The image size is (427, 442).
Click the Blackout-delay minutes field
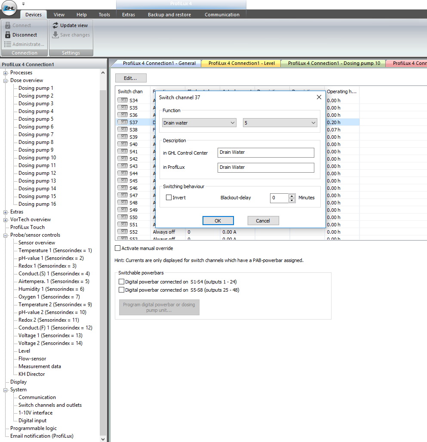point(280,198)
